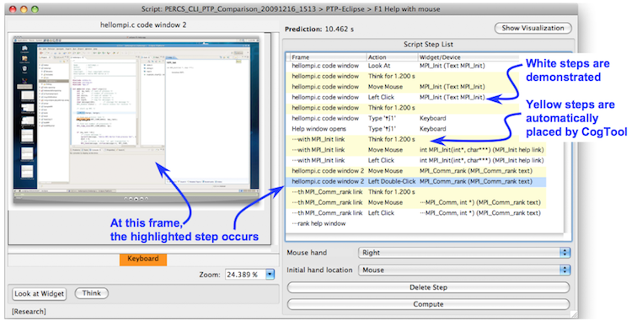Open the Zoom percentage dropdown arrow
The image size is (637, 321).
[x=270, y=275]
